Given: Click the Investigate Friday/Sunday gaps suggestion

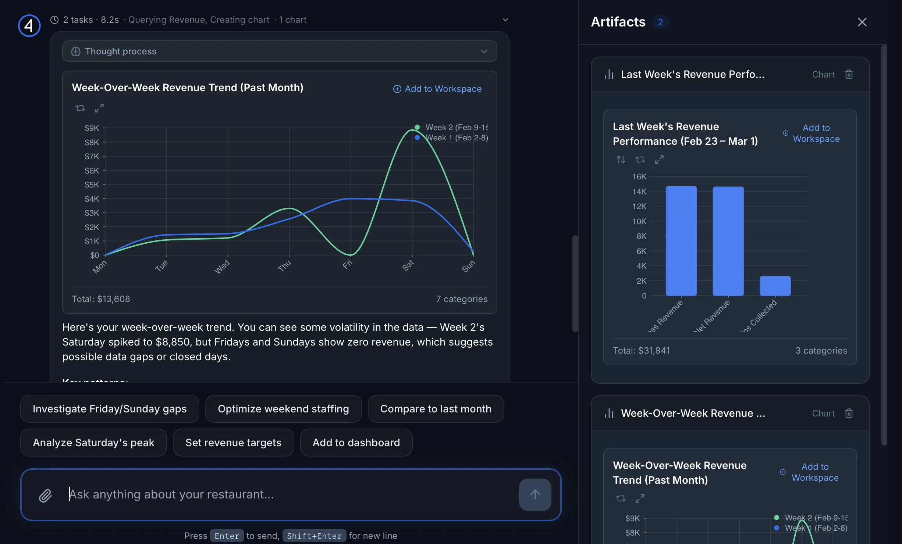Looking at the screenshot, I should click(x=110, y=409).
